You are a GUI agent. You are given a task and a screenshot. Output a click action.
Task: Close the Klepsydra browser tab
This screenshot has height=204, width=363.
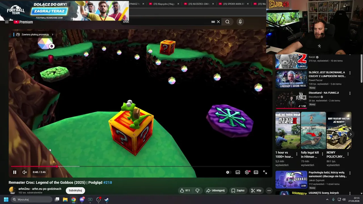coord(178,4)
